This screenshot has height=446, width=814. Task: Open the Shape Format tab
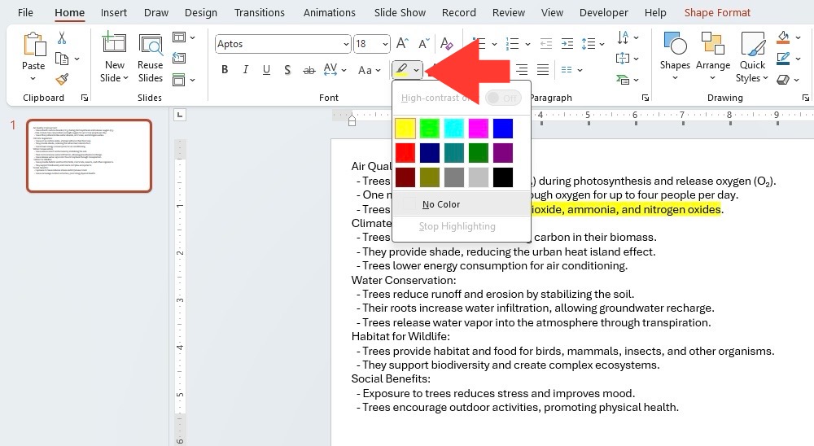717,12
